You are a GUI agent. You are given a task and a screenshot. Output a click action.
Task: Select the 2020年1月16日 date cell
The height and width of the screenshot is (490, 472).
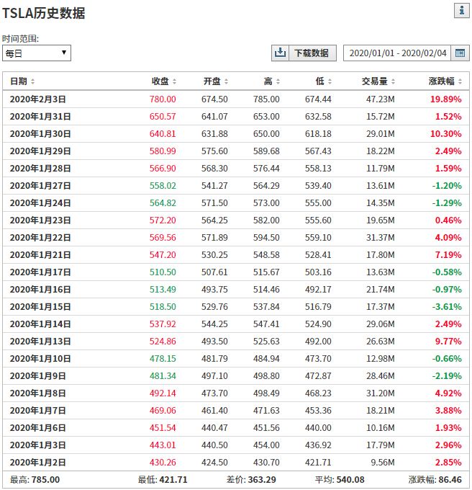(x=40, y=290)
